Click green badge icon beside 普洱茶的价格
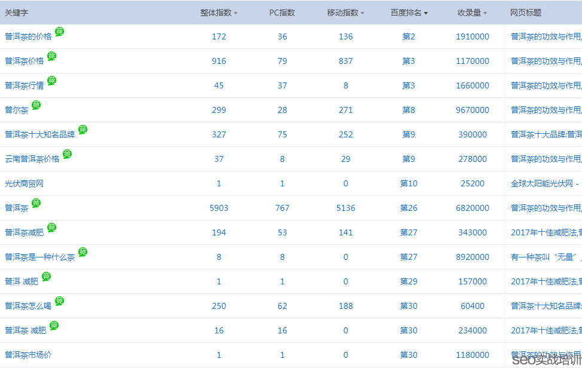Screen dimensions: 582x368 coord(59,32)
